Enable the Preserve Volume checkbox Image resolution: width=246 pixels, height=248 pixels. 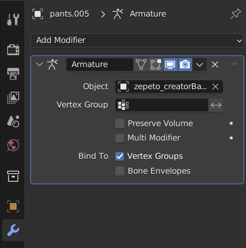coord(120,124)
